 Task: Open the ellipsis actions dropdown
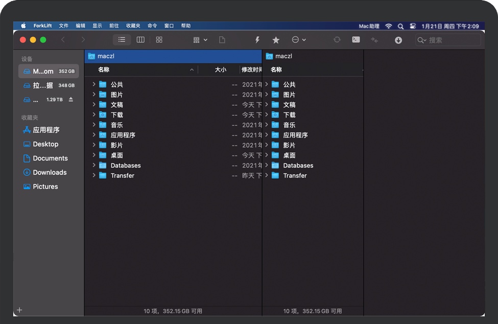(x=298, y=40)
